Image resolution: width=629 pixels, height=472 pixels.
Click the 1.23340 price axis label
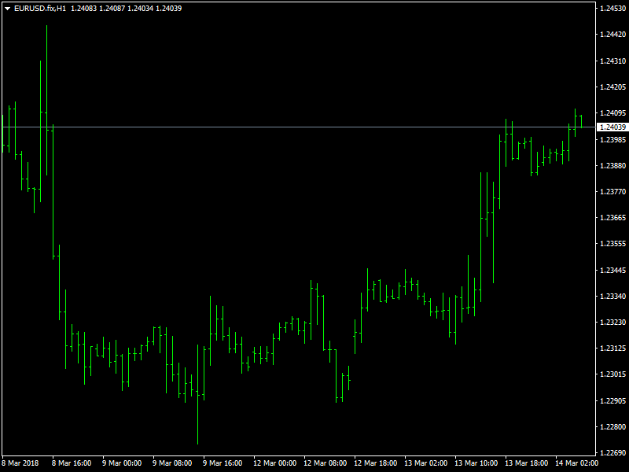(612, 297)
